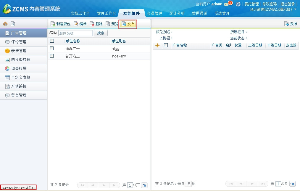Open the 系统管理 tab
The height and width of the screenshot is (191, 300).
(x=222, y=13)
